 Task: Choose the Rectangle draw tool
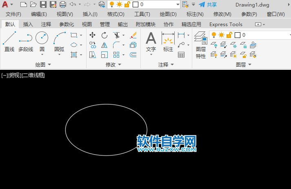(x=74, y=35)
